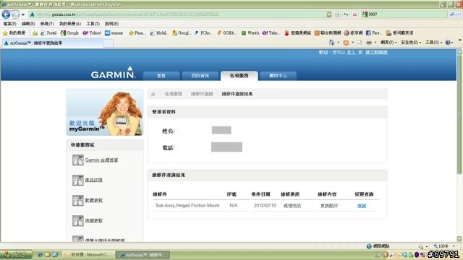Open the Googl... maps bookmark
Screen dimensions: 463x260
tap(182, 33)
